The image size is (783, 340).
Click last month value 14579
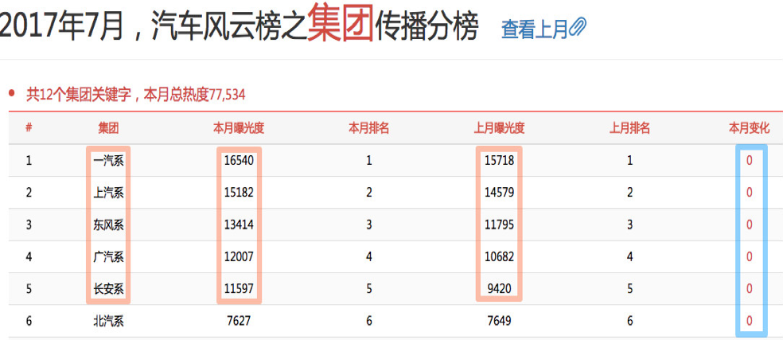click(x=499, y=193)
